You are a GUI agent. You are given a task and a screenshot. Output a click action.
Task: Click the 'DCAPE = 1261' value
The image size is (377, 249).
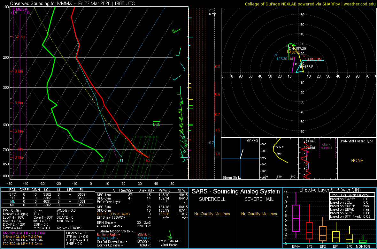[x=13, y=225]
